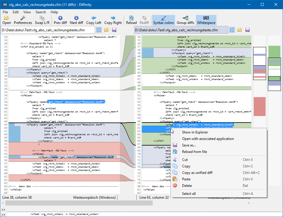
Task: Click the right file path input field
Action: click(x=181, y=30)
